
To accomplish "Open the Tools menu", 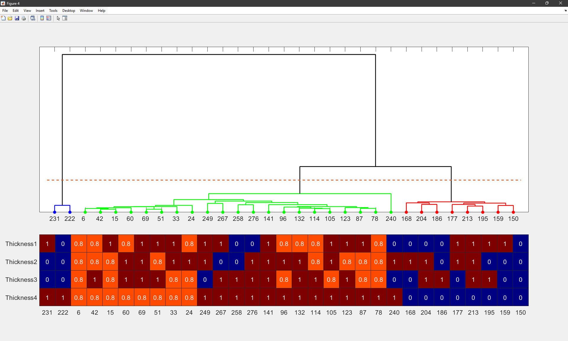I will tap(53, 11).
